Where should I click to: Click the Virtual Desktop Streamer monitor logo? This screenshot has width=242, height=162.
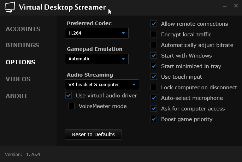[10, 7]
